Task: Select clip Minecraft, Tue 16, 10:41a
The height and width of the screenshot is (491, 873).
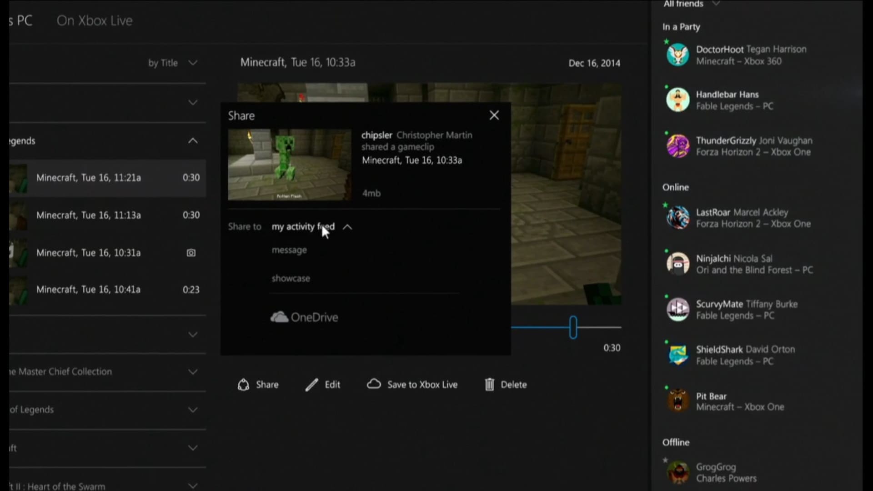Action: [x=107, y=290]
